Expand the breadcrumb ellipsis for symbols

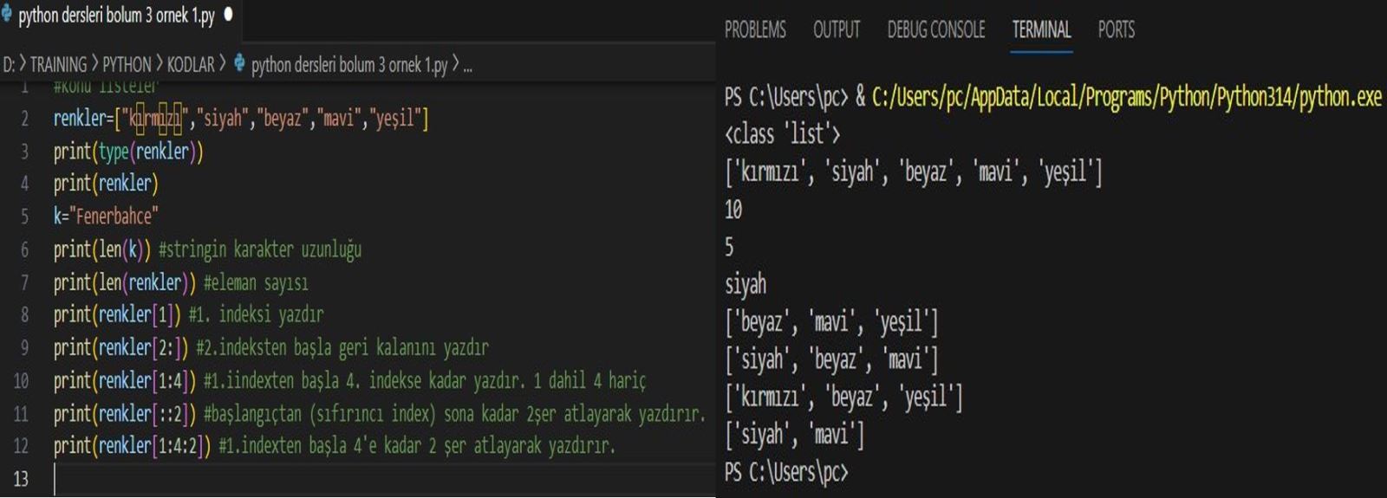468,65
